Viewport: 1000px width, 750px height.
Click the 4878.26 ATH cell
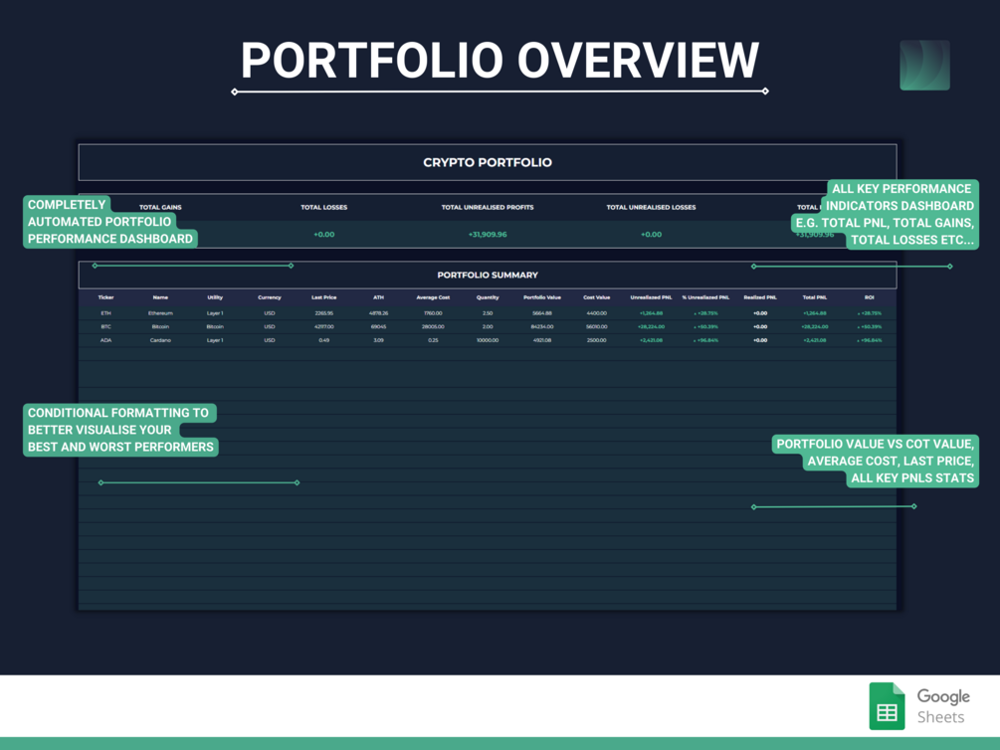378,313
